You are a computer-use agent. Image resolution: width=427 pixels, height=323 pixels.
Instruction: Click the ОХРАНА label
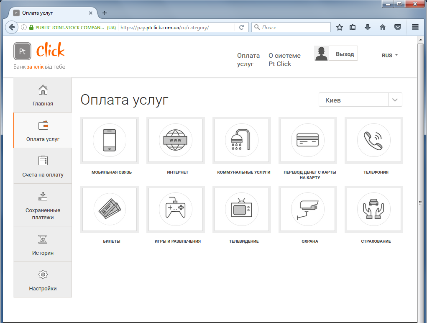(310, 241)
